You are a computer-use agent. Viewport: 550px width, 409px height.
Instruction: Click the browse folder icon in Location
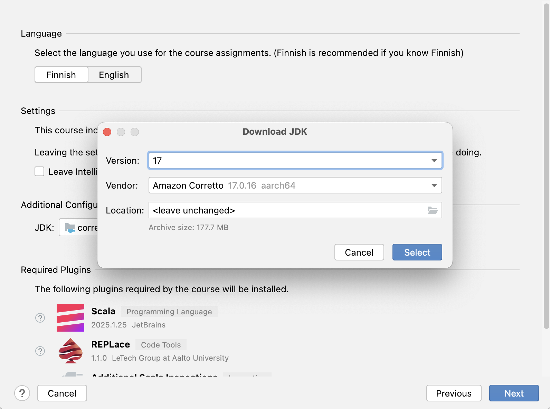tap(433, 210)
